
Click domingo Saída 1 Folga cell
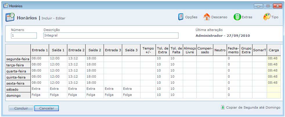(58, 95)
